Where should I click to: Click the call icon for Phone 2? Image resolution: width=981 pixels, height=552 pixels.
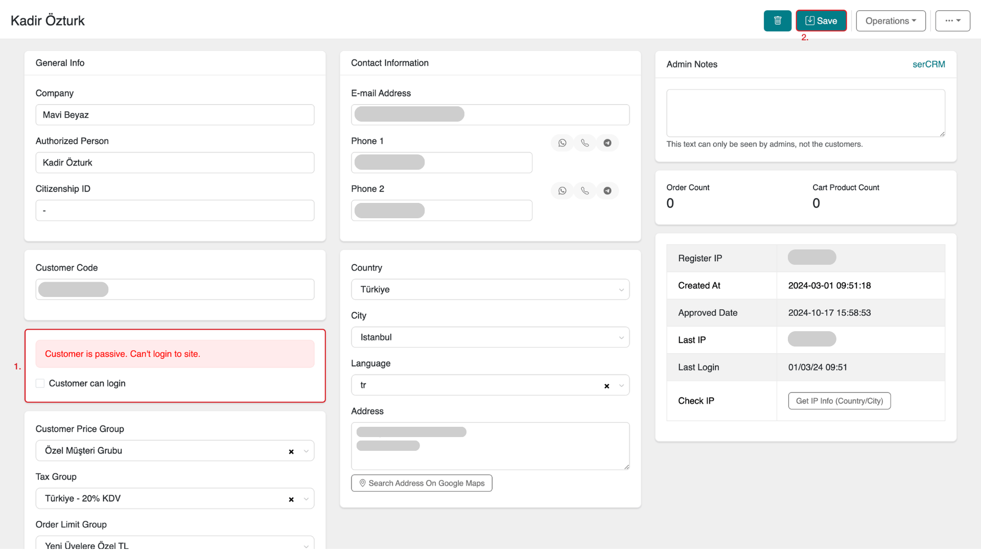tap(585, 191)
